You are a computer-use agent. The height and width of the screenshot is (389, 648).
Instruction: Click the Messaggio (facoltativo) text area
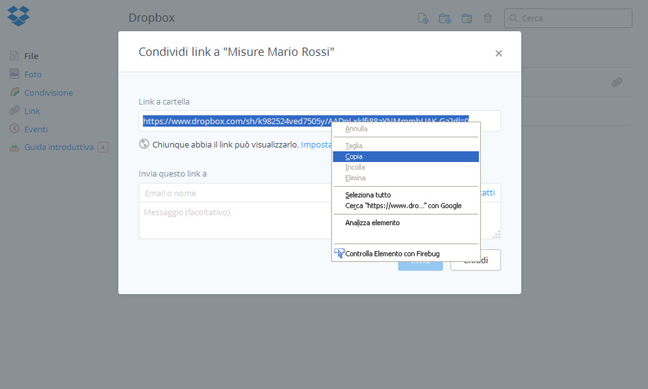(234, 220)
